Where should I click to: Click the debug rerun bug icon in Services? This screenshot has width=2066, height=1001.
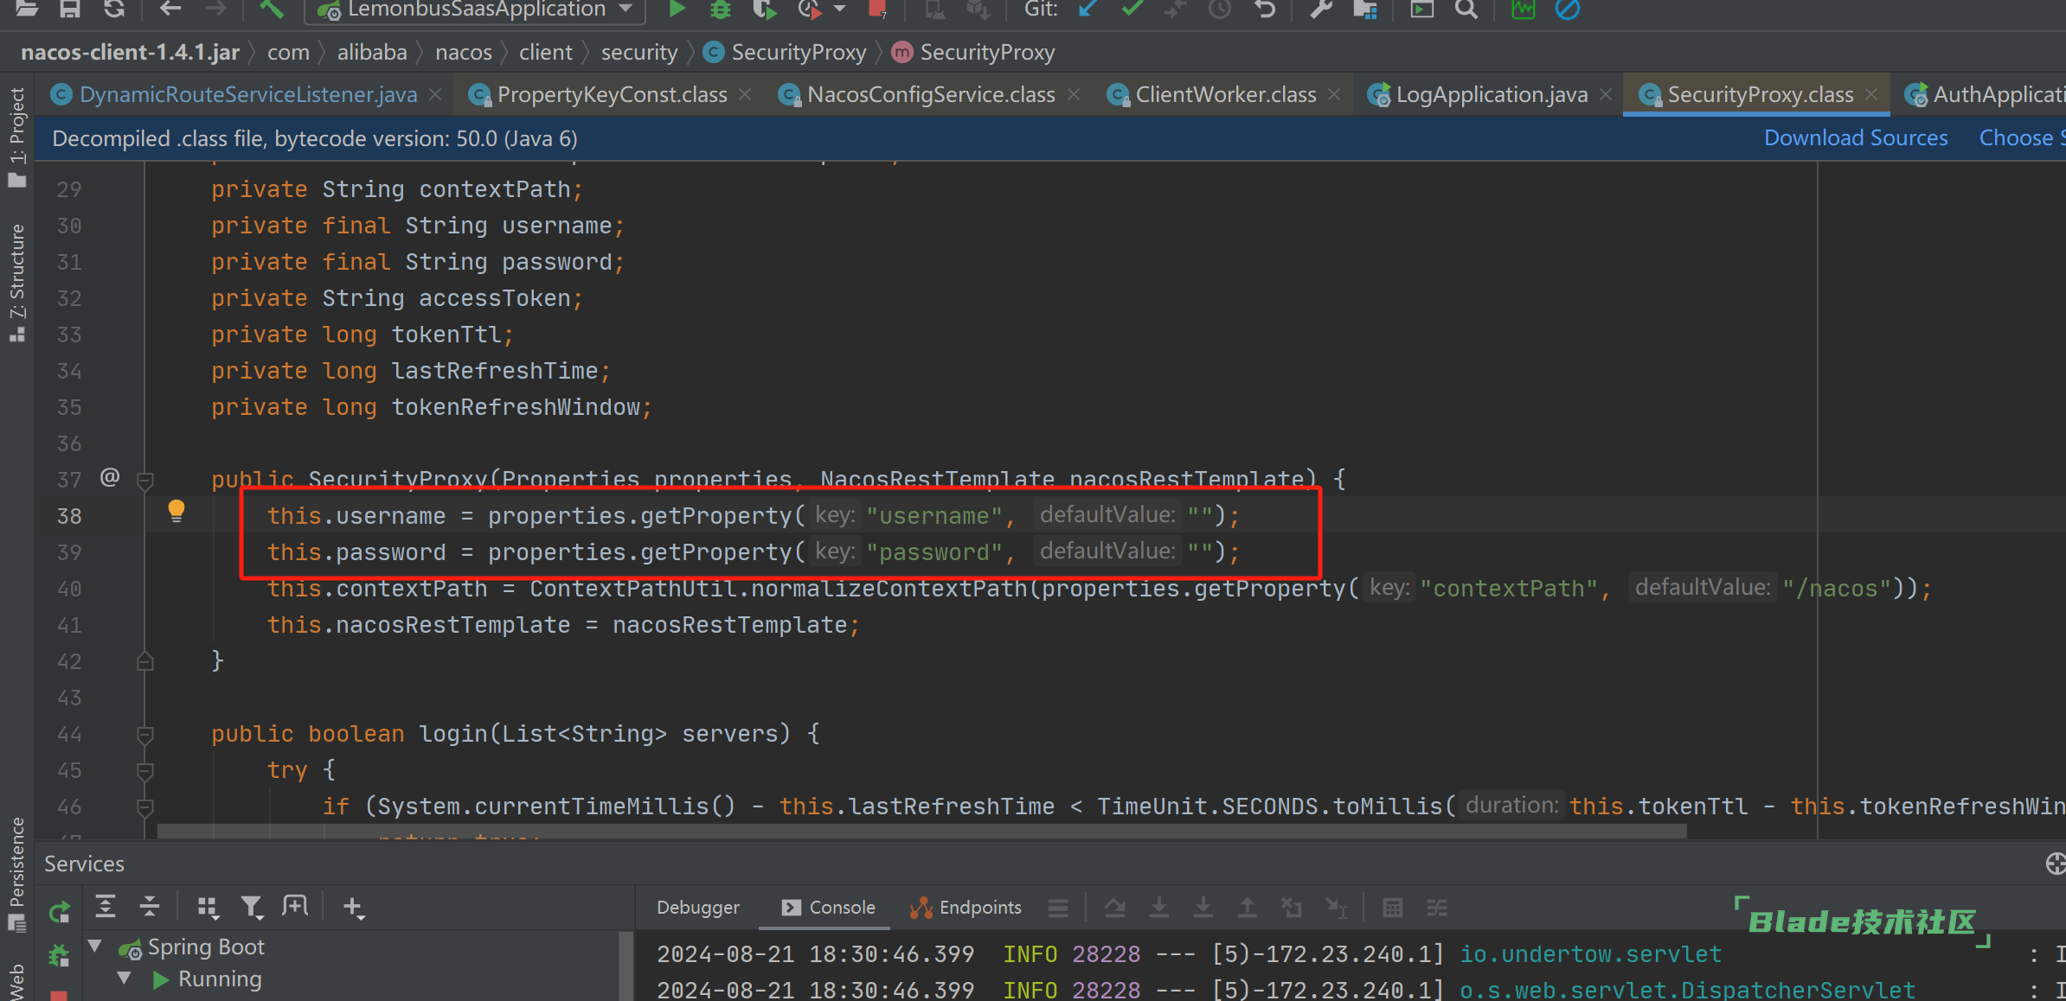click(x=59, y=955)
